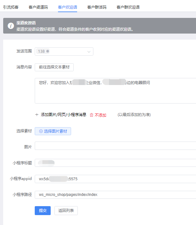Image resolution: width=196 pixels, height=225 pixels.
Task: Focus the welcome message text area
Action: [x=115, y=91]
